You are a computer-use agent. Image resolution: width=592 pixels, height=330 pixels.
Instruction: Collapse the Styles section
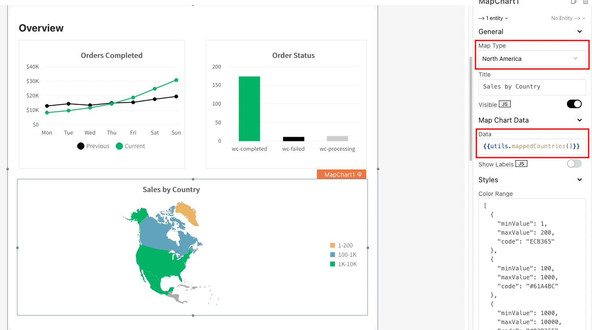pos(579,180)
